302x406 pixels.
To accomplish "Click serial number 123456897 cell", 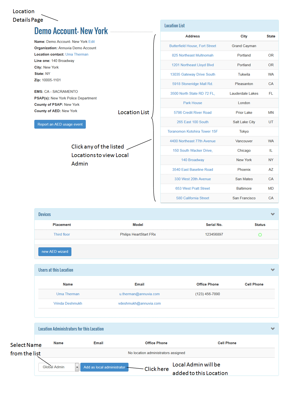I will click(x=214, y=234).
